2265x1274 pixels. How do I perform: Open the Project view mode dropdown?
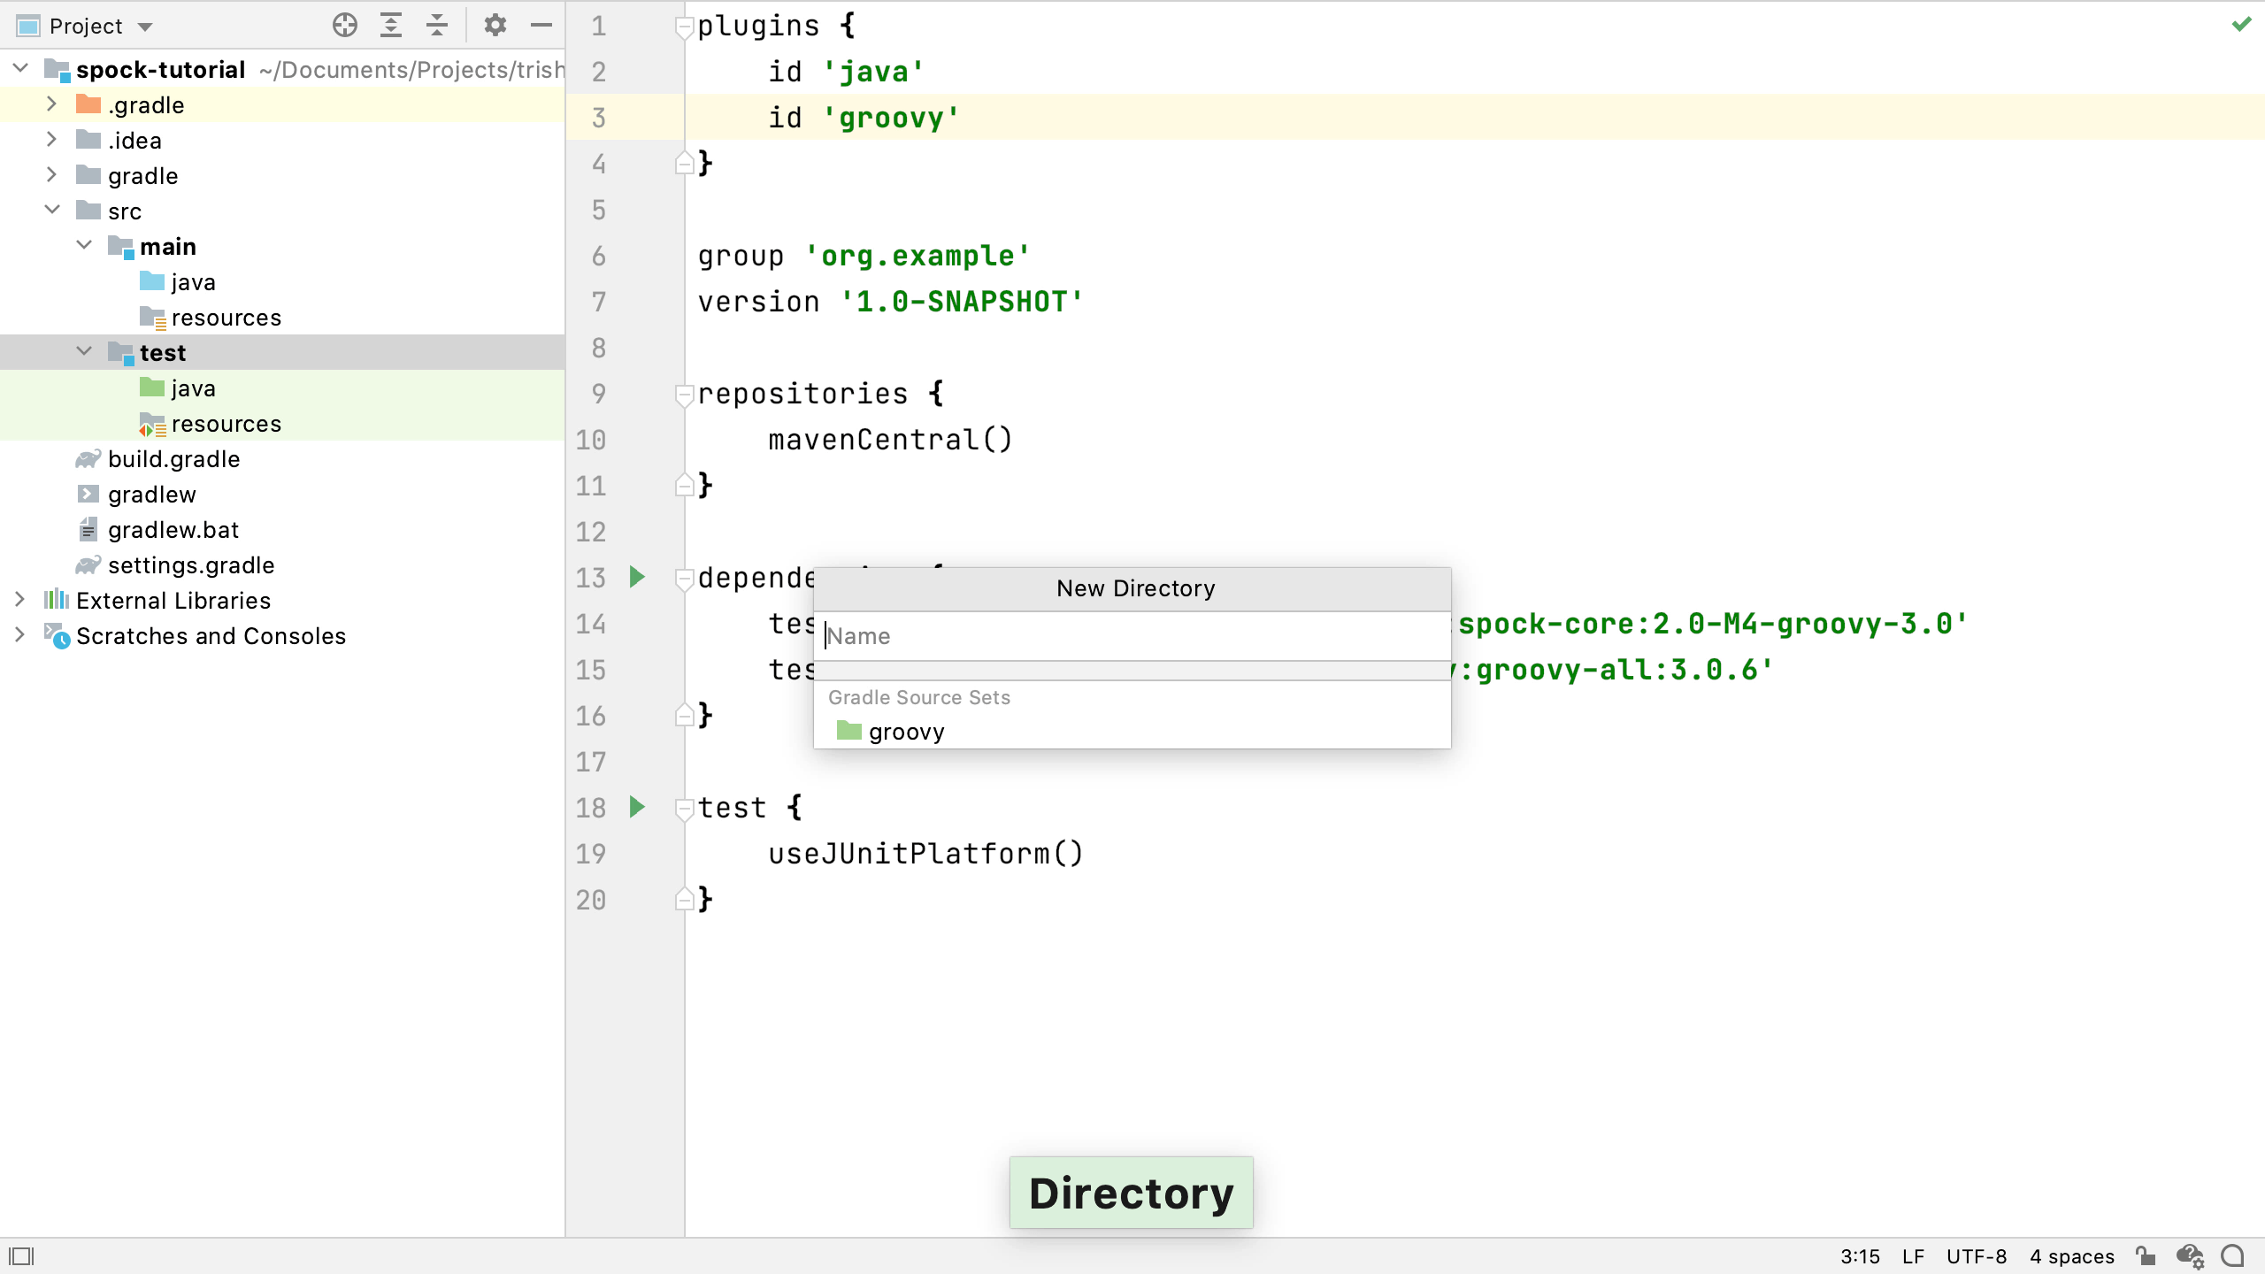[x=145, y=25]
